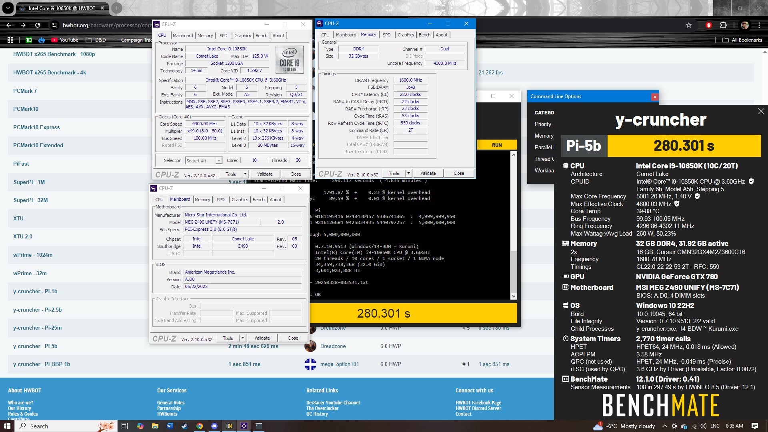Launch Copilot from the taskbar
The image size is (768, 432).
(x=140, y=426)
